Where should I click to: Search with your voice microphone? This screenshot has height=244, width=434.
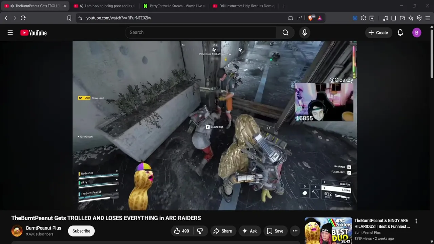(x=304, y=33)
